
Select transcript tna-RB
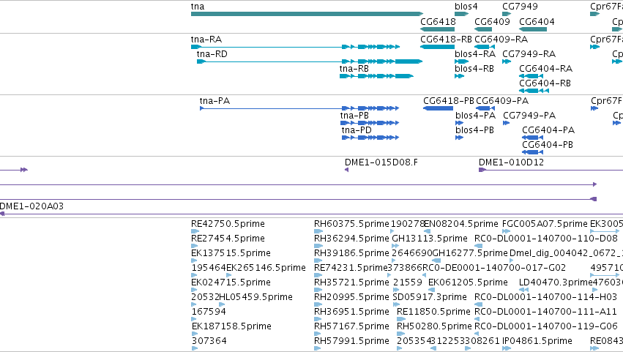[x=354, y=69]
